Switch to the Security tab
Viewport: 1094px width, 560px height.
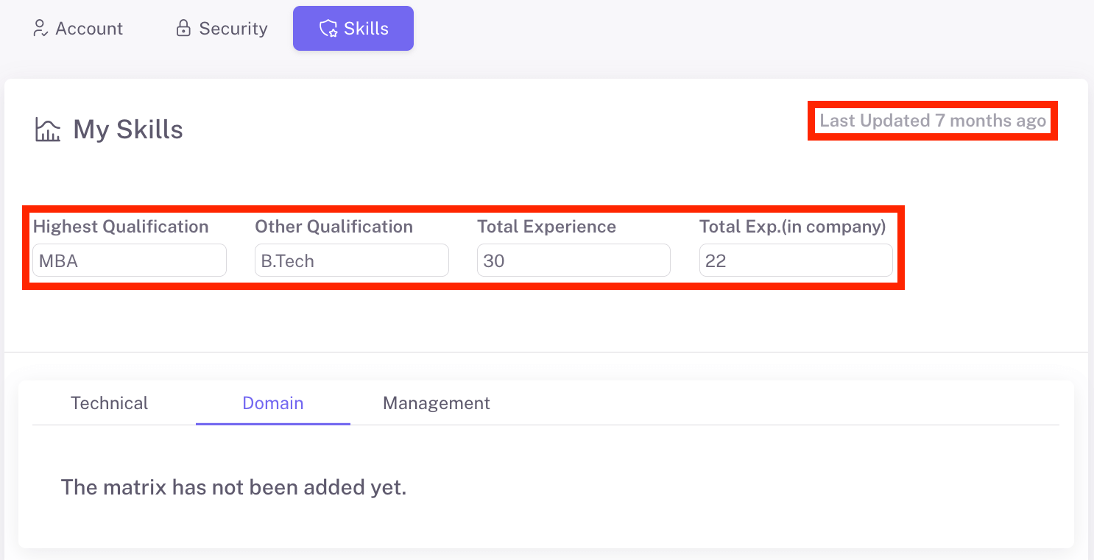[x=233, y=29]
